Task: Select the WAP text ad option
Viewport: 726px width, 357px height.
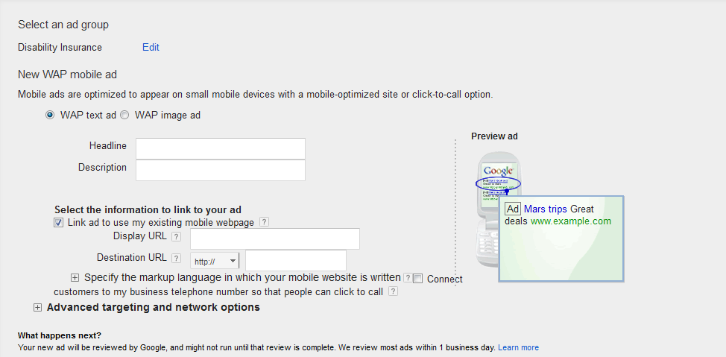Action: (50, 116)
